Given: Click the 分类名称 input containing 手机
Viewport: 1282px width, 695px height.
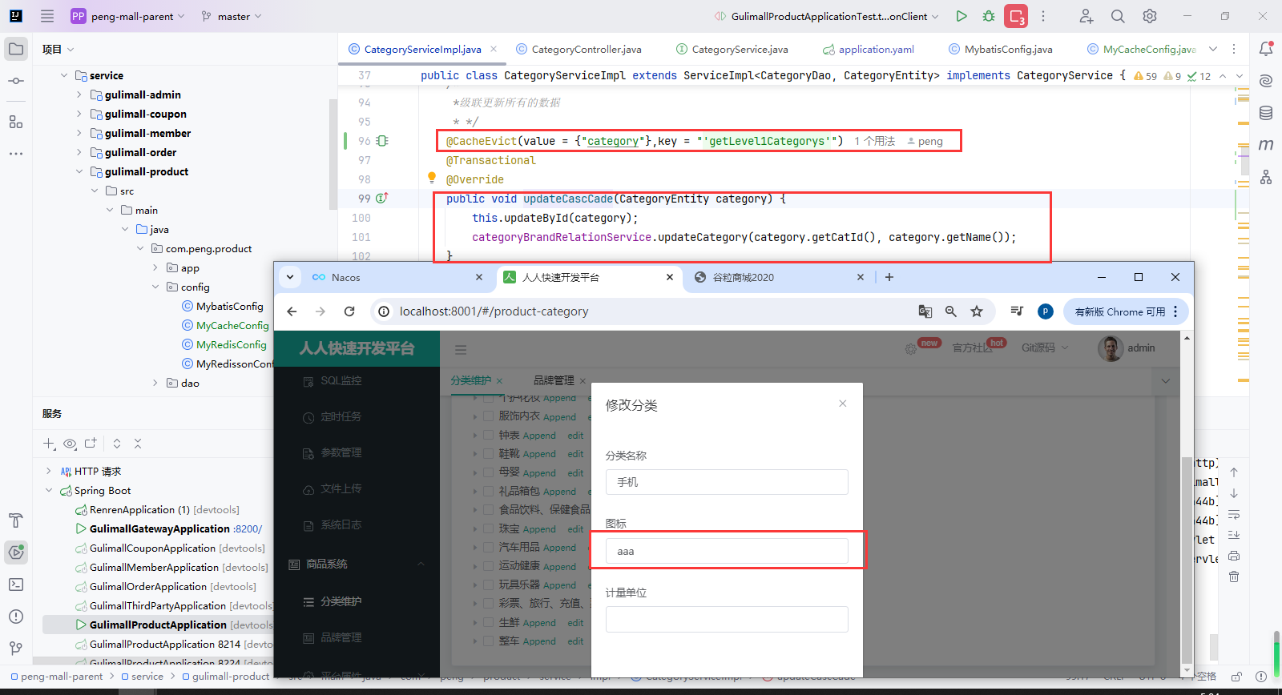Looking at the screenshot, I should coord(727,482).
